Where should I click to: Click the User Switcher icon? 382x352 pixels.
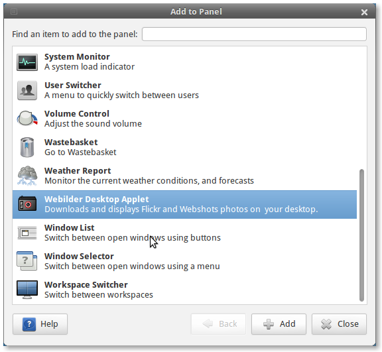coord(27,91)
